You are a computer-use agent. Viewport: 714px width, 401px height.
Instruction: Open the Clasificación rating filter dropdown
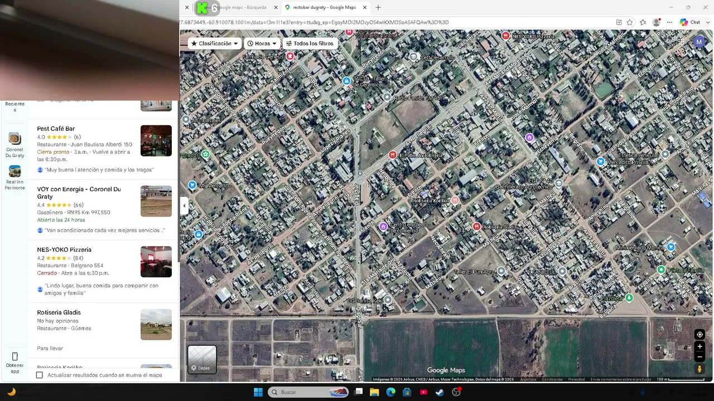pos(214,43)
